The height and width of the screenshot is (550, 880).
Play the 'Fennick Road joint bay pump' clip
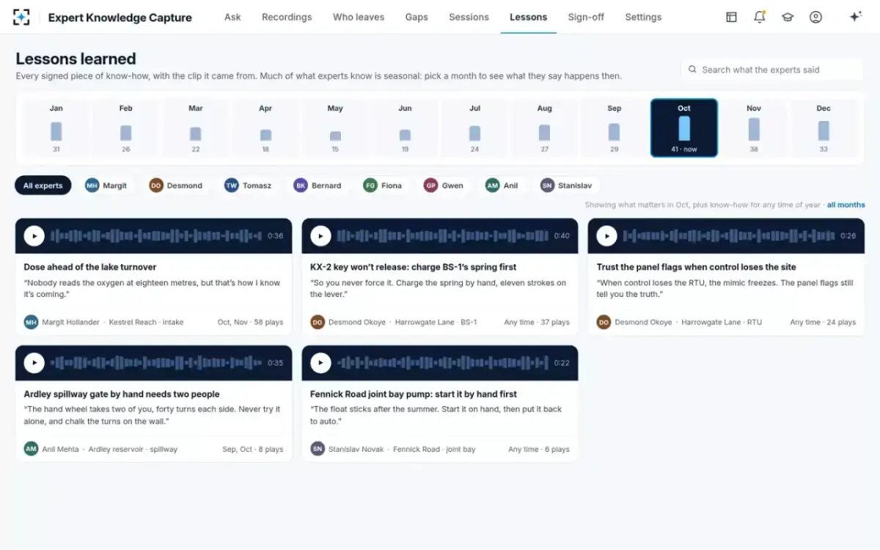pos(320,363)
